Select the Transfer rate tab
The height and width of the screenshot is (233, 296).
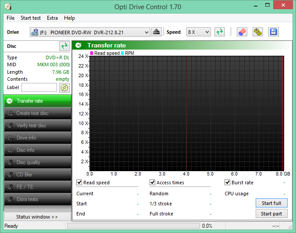38,101
